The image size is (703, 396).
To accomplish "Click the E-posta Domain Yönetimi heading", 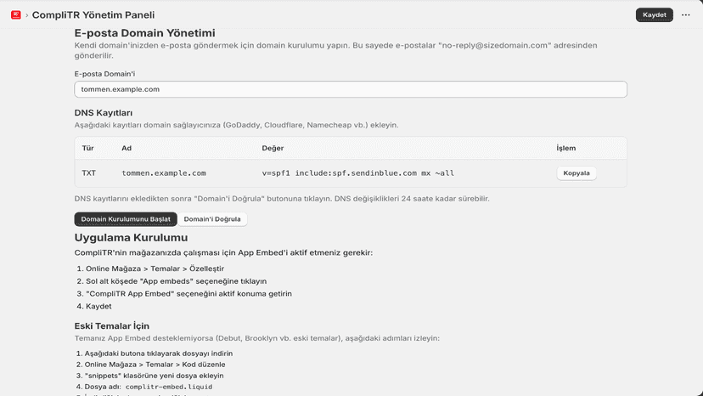I will click(145, 33).
